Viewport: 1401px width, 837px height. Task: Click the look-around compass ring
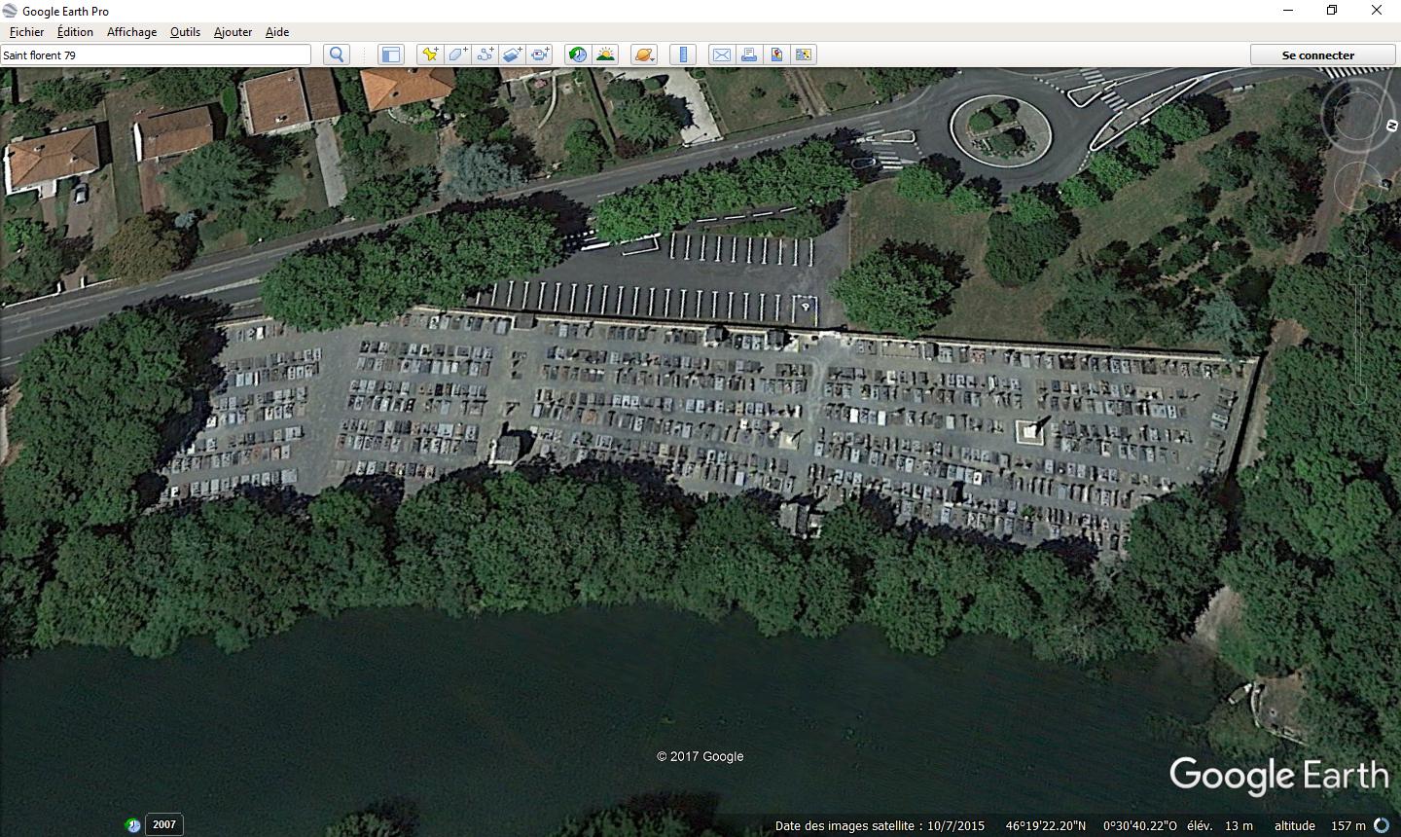[x=1358, y=116]
